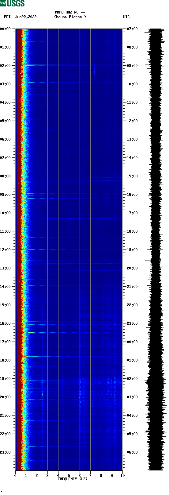Click the 3 frequency axis tick label
The image size is (169, 495).
point(47,476)
